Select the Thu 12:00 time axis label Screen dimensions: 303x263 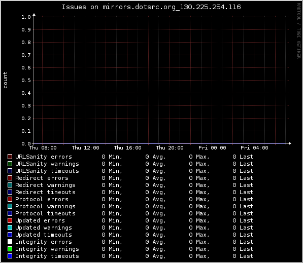pos(86,148)
